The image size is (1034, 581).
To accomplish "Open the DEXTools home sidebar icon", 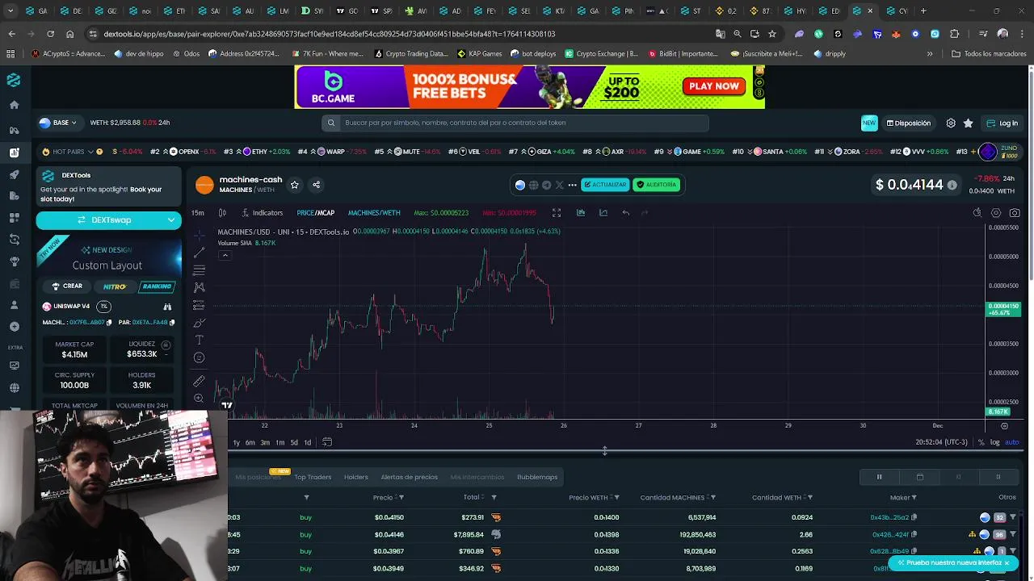I will [14, 105].
